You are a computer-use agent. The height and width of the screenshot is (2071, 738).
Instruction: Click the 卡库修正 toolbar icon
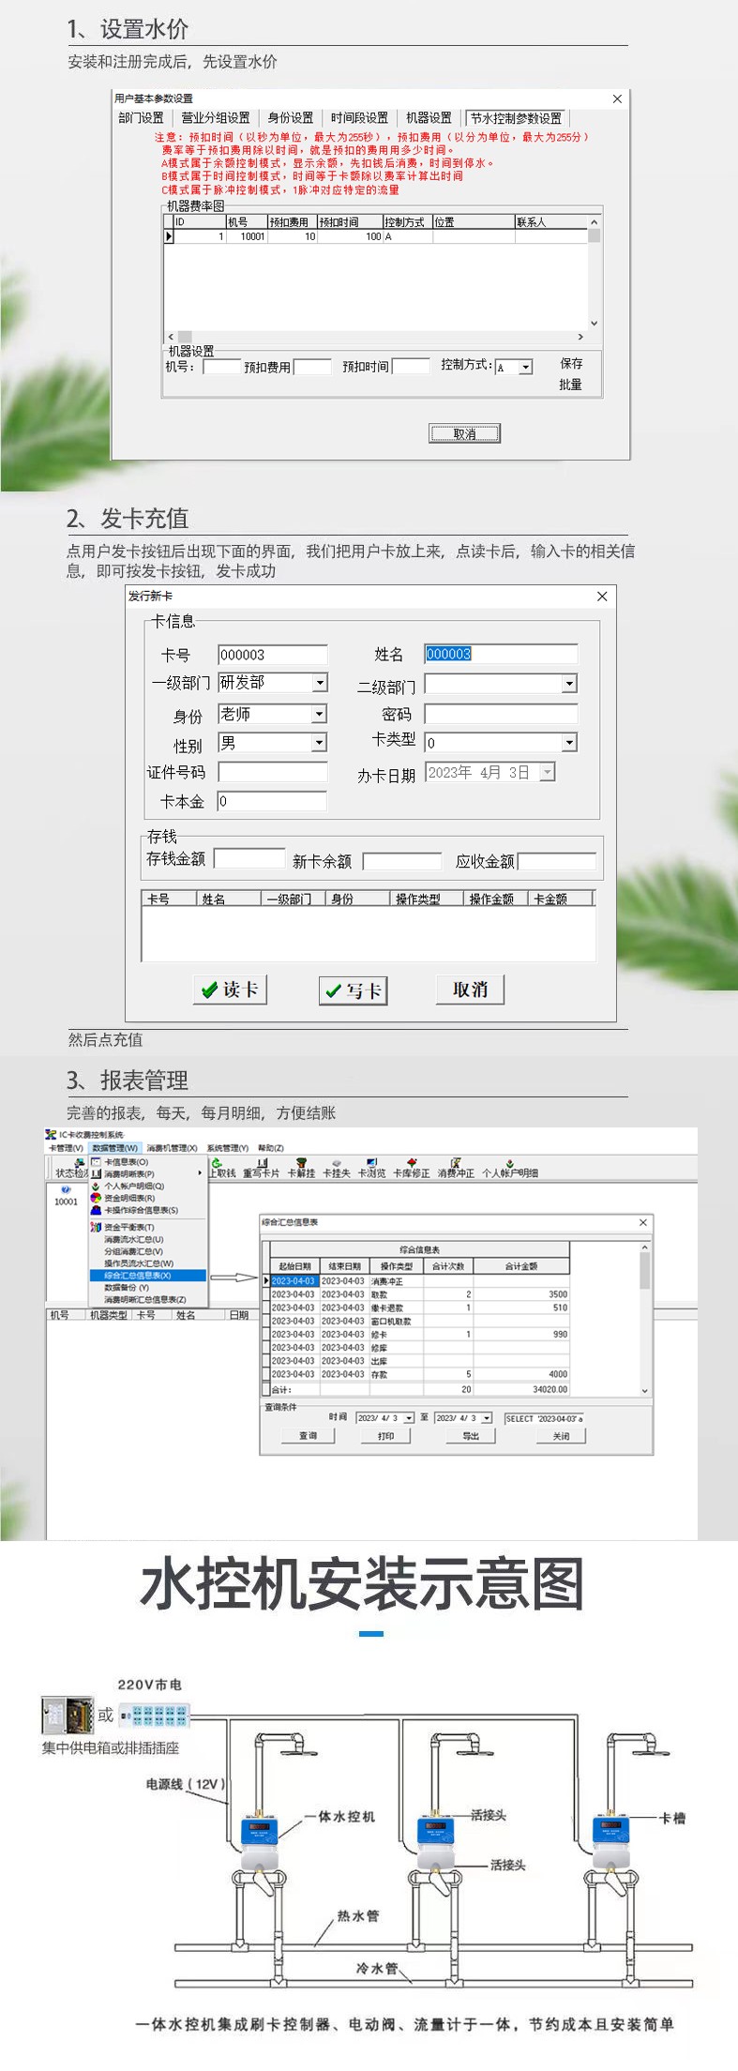pyautogui.click(x=411, y=1168)
